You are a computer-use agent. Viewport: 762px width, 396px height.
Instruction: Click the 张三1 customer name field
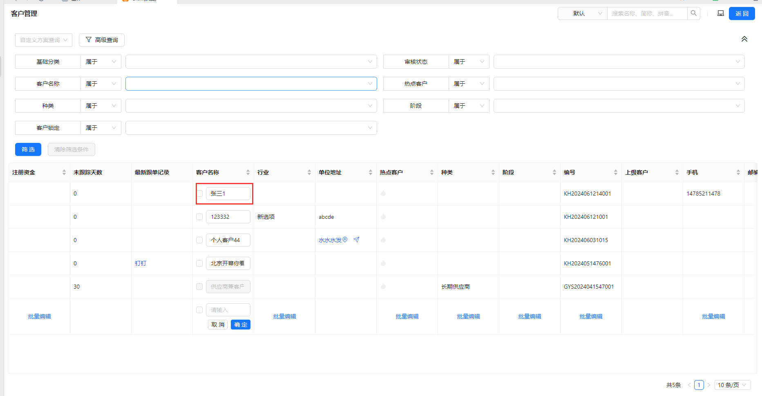(228, 194)
